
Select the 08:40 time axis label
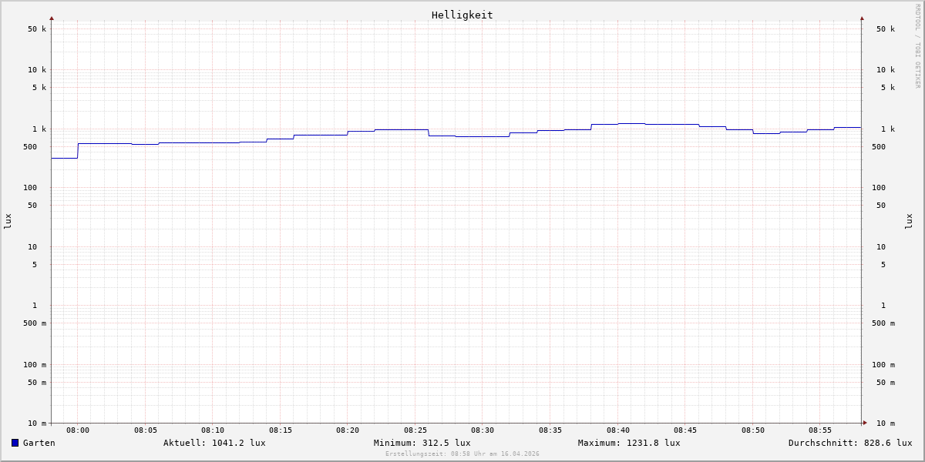point(617,430)
